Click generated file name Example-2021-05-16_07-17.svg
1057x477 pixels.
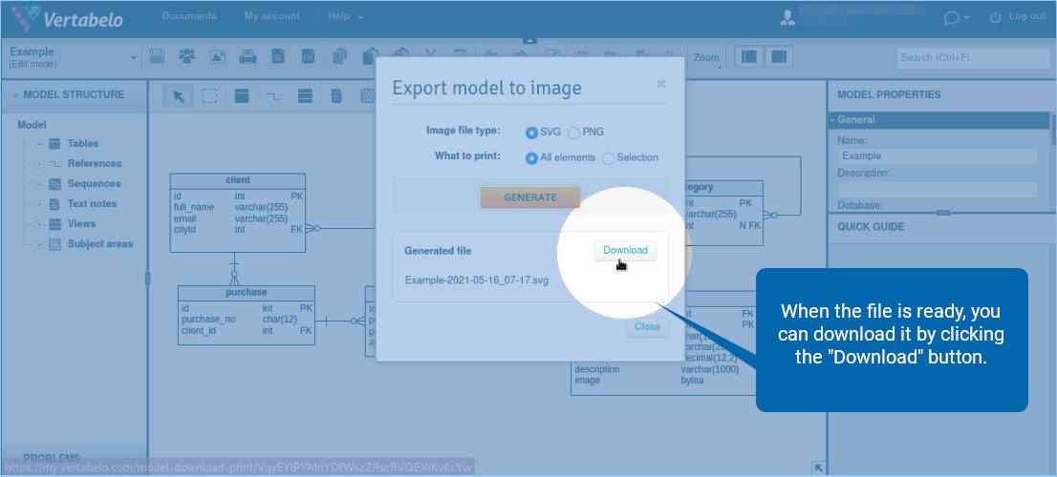477,280
